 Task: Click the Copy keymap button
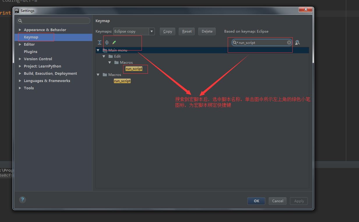167,31
